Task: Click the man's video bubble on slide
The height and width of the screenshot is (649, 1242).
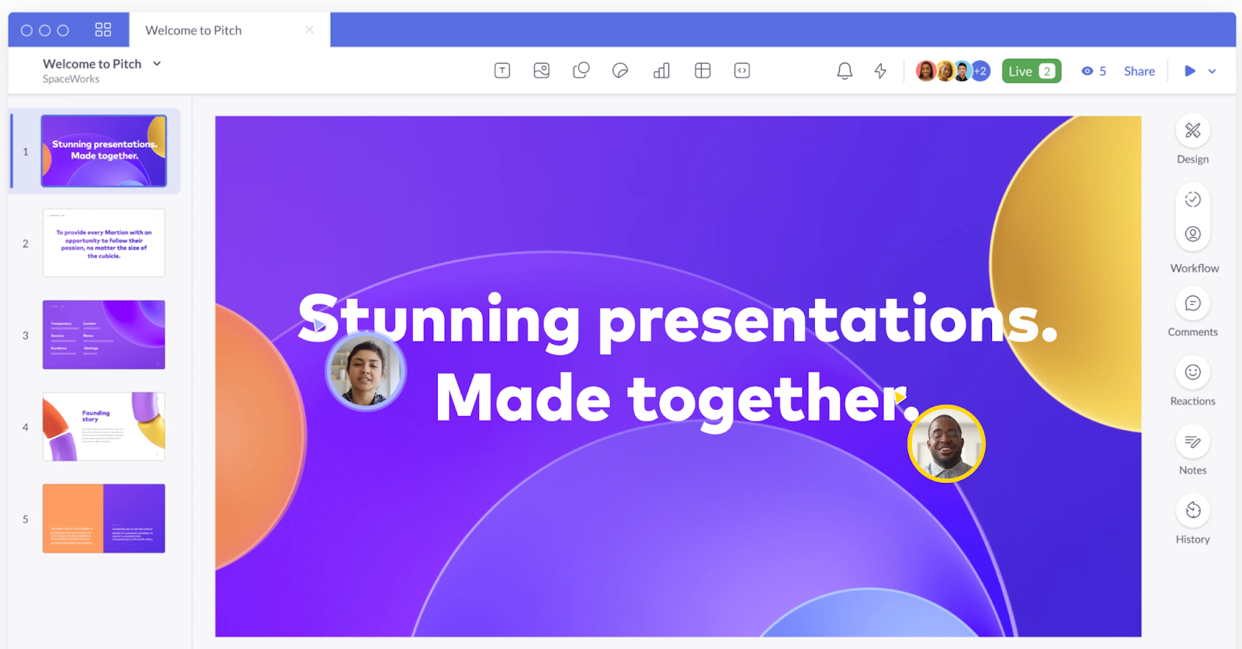Action: [946, 444]
